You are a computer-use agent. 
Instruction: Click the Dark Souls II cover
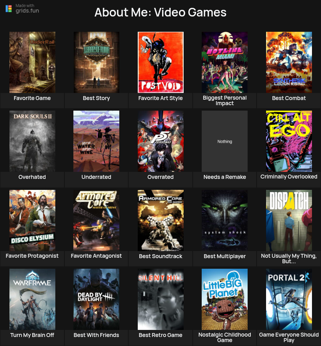pyautogui.click(x=32, y=141)
